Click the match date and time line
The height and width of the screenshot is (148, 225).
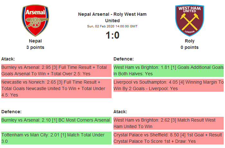[x=112, y=26]
